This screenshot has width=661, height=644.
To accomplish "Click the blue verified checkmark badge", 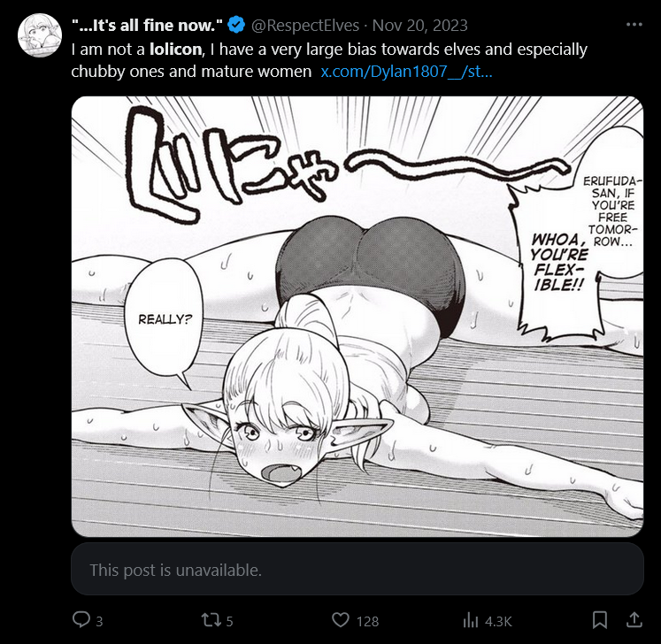I will click(236, 25).
